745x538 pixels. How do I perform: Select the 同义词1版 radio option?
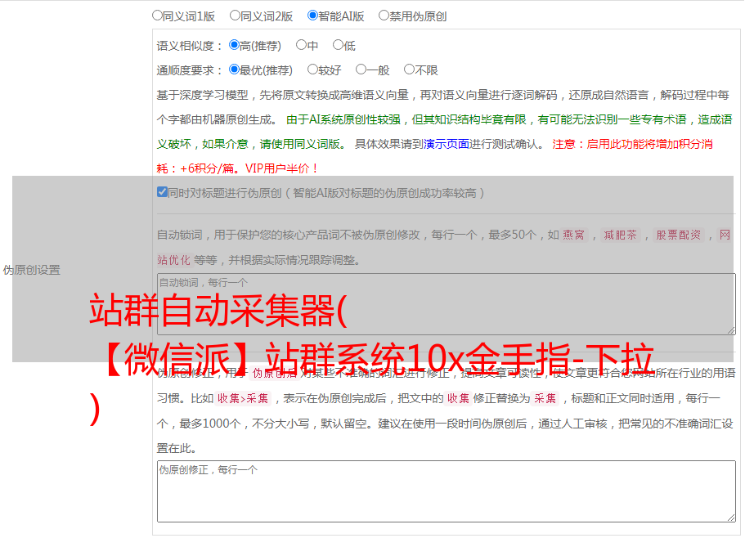point(157,16)
